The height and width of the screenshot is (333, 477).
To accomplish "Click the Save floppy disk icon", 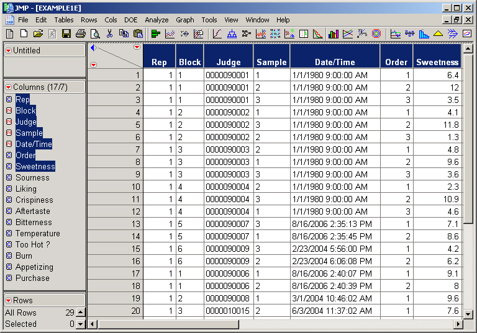I will coord(66,33).
